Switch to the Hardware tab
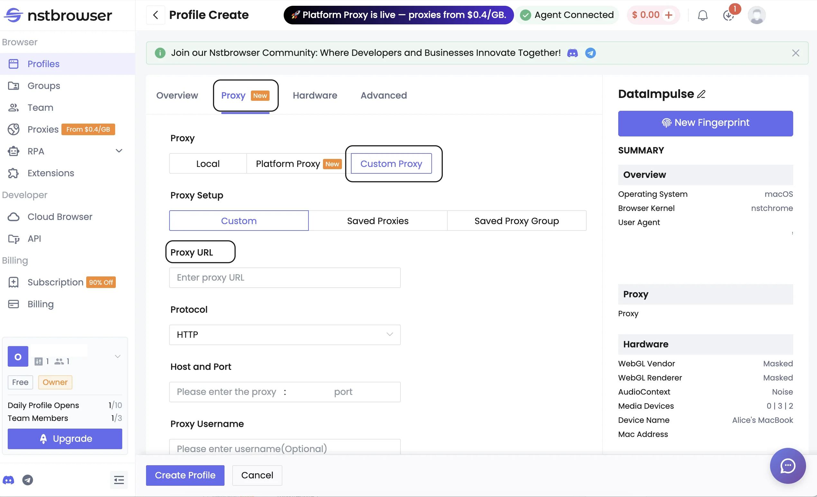The image size is (817, 497). click(x=315, y=95)
